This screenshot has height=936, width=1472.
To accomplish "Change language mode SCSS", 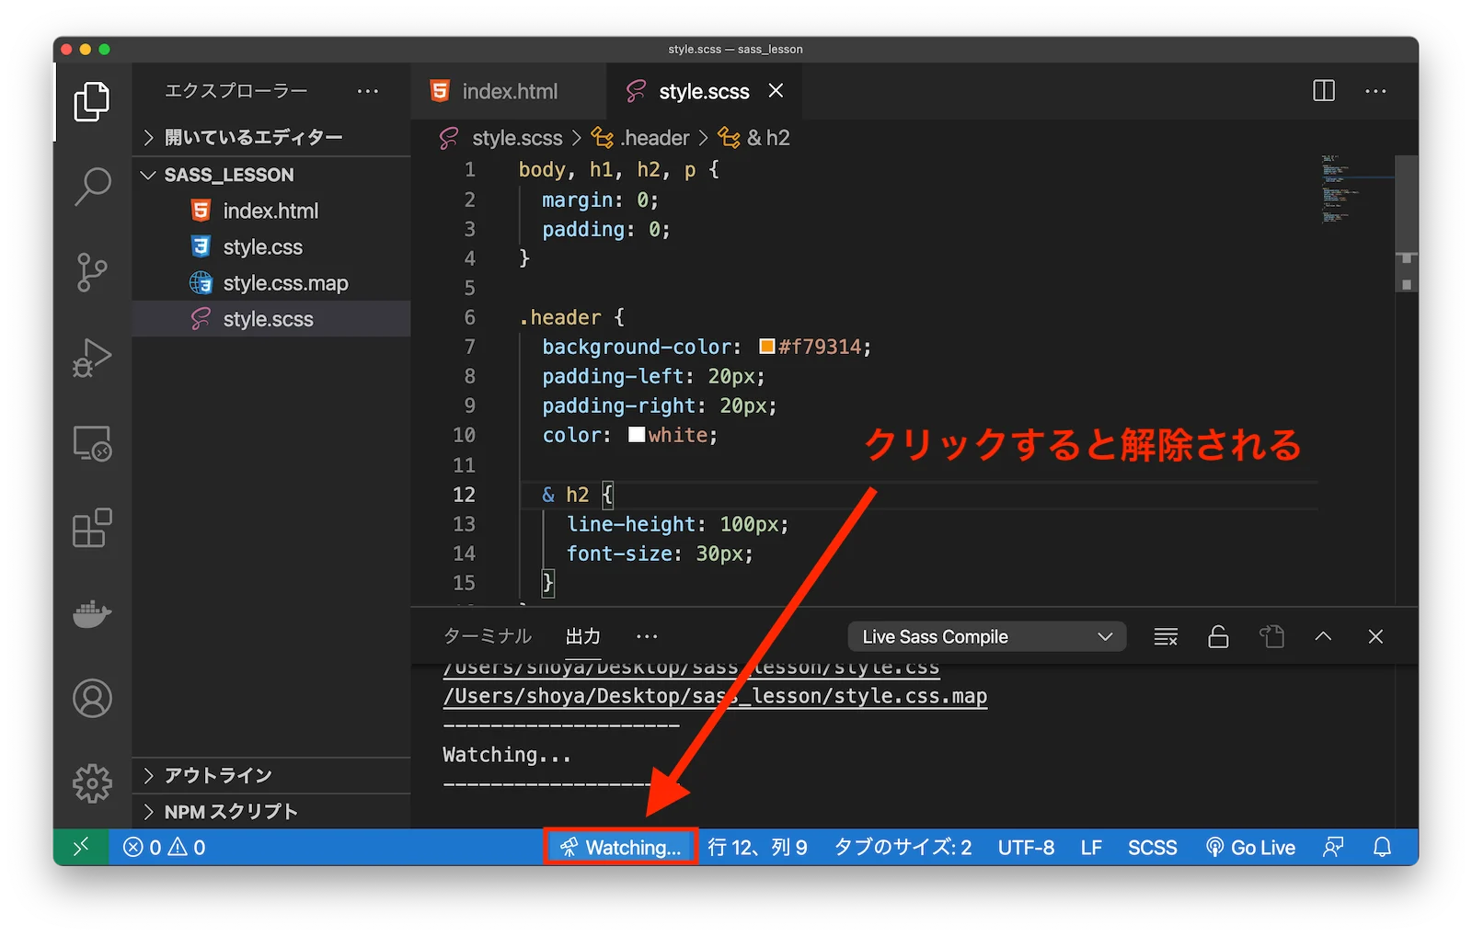I will (x=1152, y=847).
